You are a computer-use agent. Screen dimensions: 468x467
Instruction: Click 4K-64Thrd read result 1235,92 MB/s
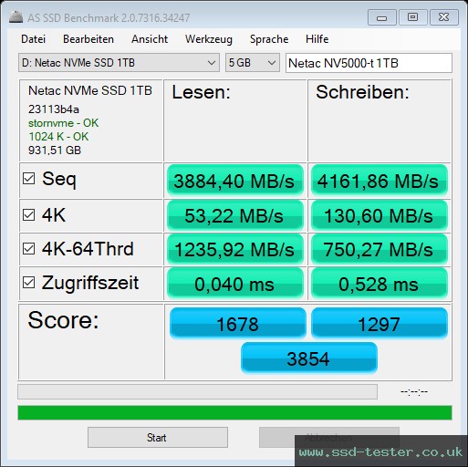pos(235,249)
